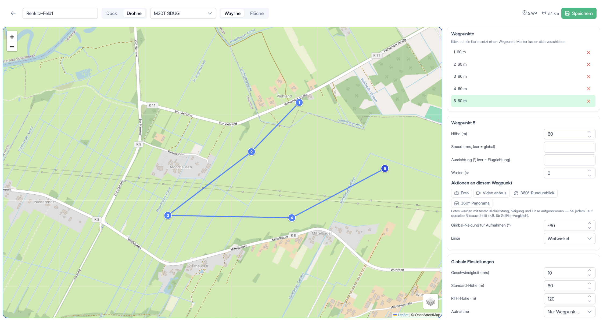603x326 pixels.
Task: Open the map layers control
Action: pos(430,302)
